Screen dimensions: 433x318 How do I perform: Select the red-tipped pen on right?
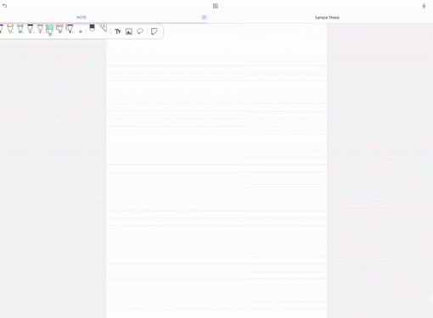click(x=70, y=29)
